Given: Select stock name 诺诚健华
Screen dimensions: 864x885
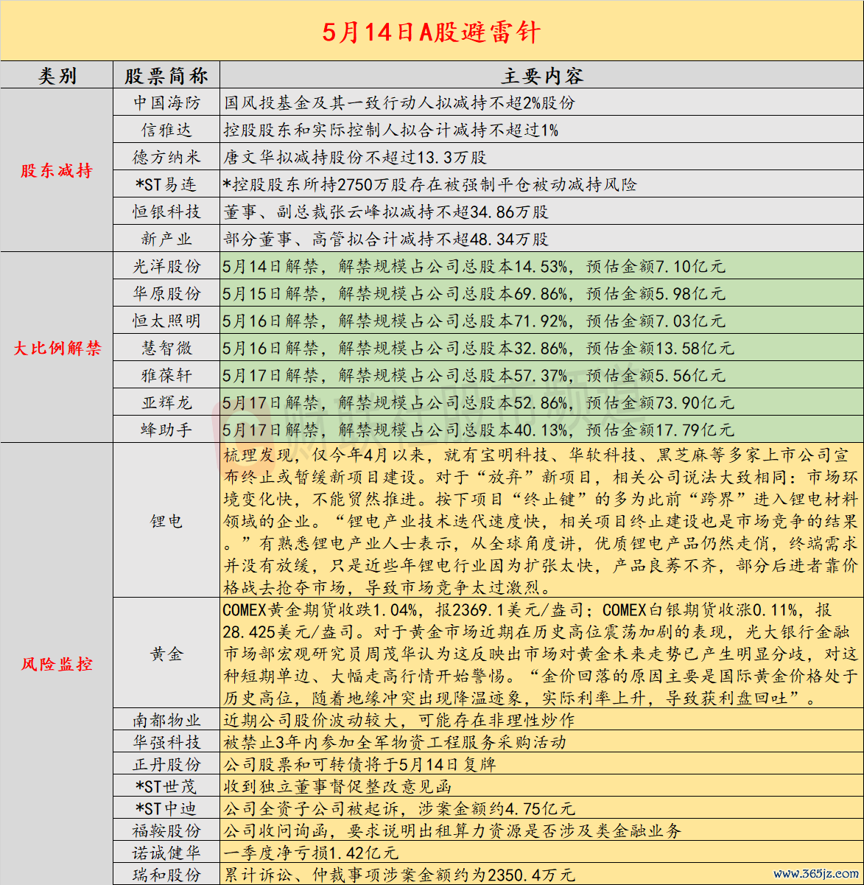Looking at the screenshot, I should (166, 853).
